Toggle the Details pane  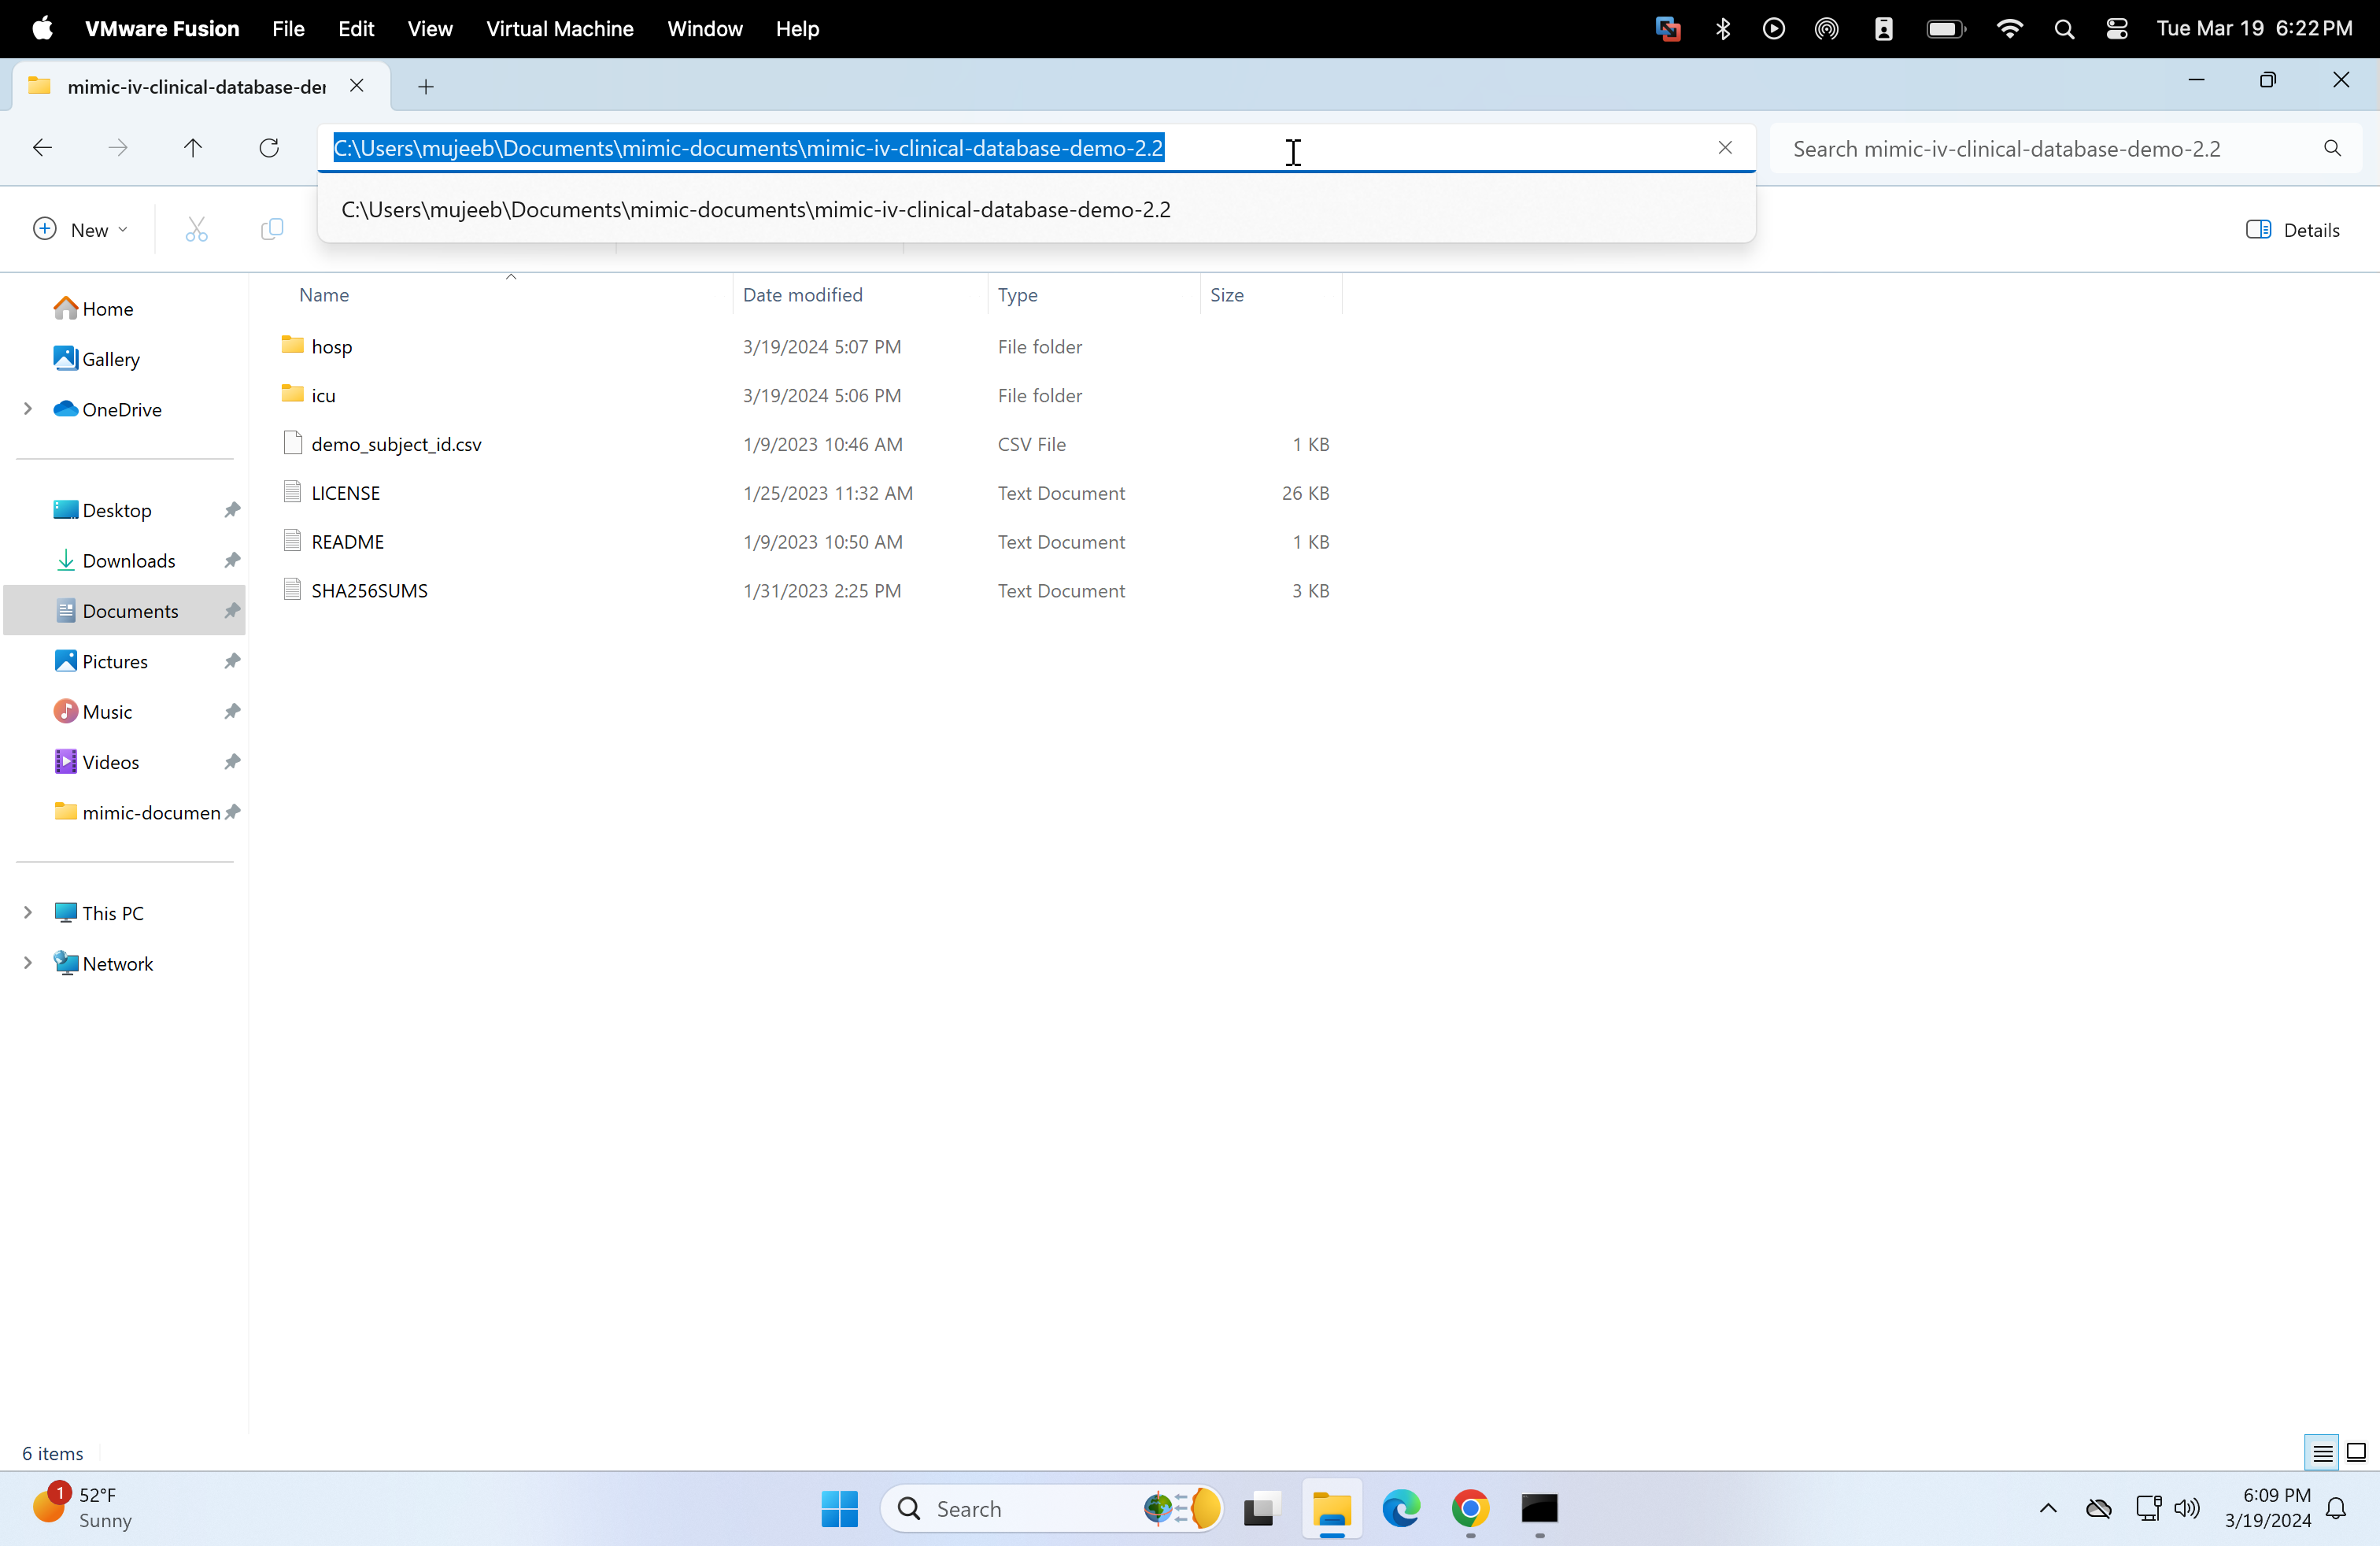[x=2293, y=230]
